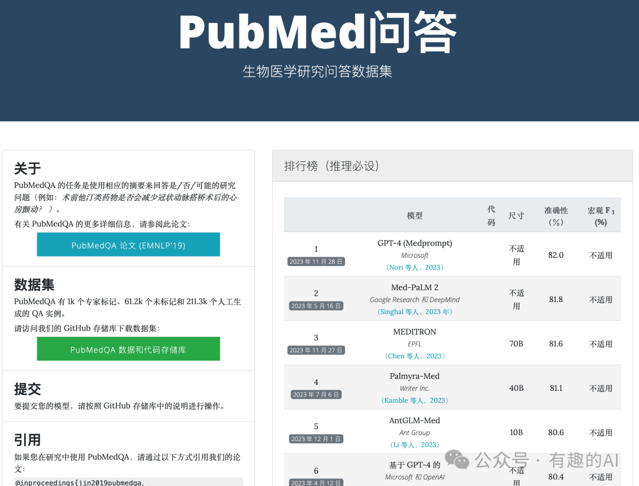Screen dimensions: 639x486
Task: Click the 数据集 section heading
Action: click(34, 285)
